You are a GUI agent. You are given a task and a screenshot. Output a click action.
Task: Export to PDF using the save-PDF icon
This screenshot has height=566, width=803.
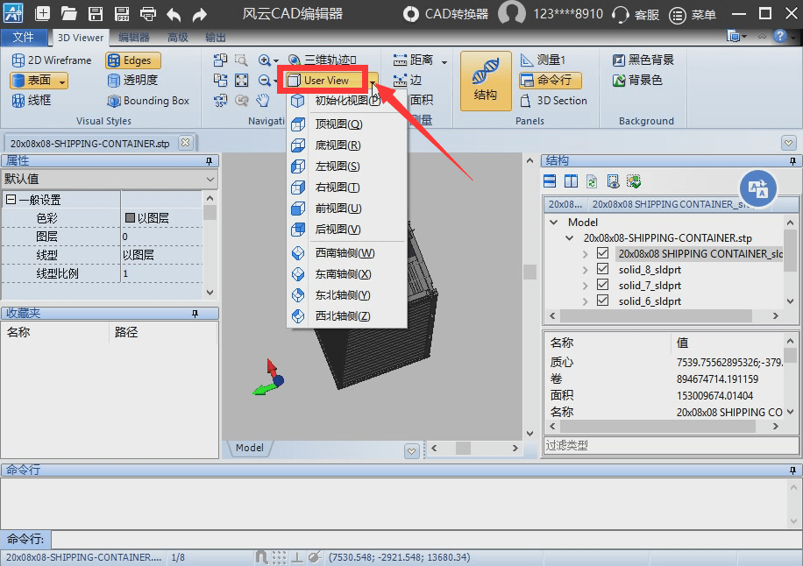pos(122,13)
